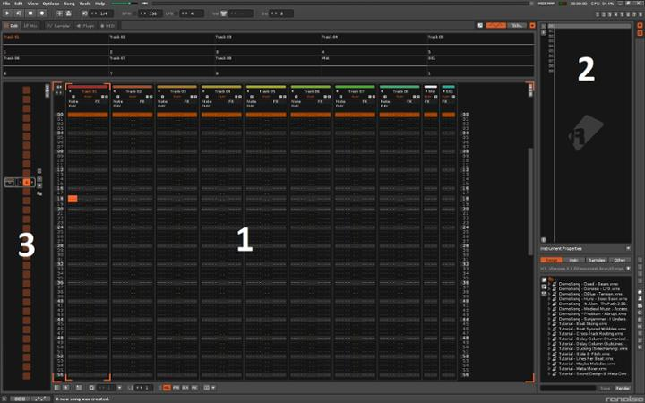
Task: Select Tutorial - Meta Mixer.xrns file
Action: tap(582, 368)
